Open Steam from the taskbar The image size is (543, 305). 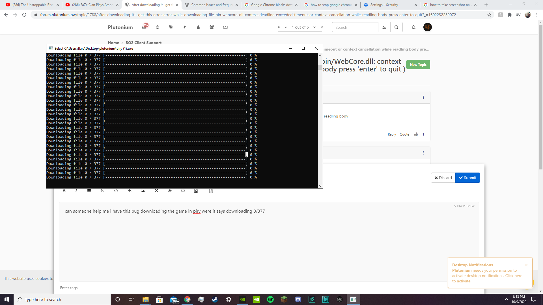(x=215, y=299)
